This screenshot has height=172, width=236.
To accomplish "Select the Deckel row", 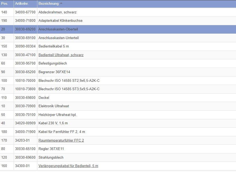I will click(44, 98).
